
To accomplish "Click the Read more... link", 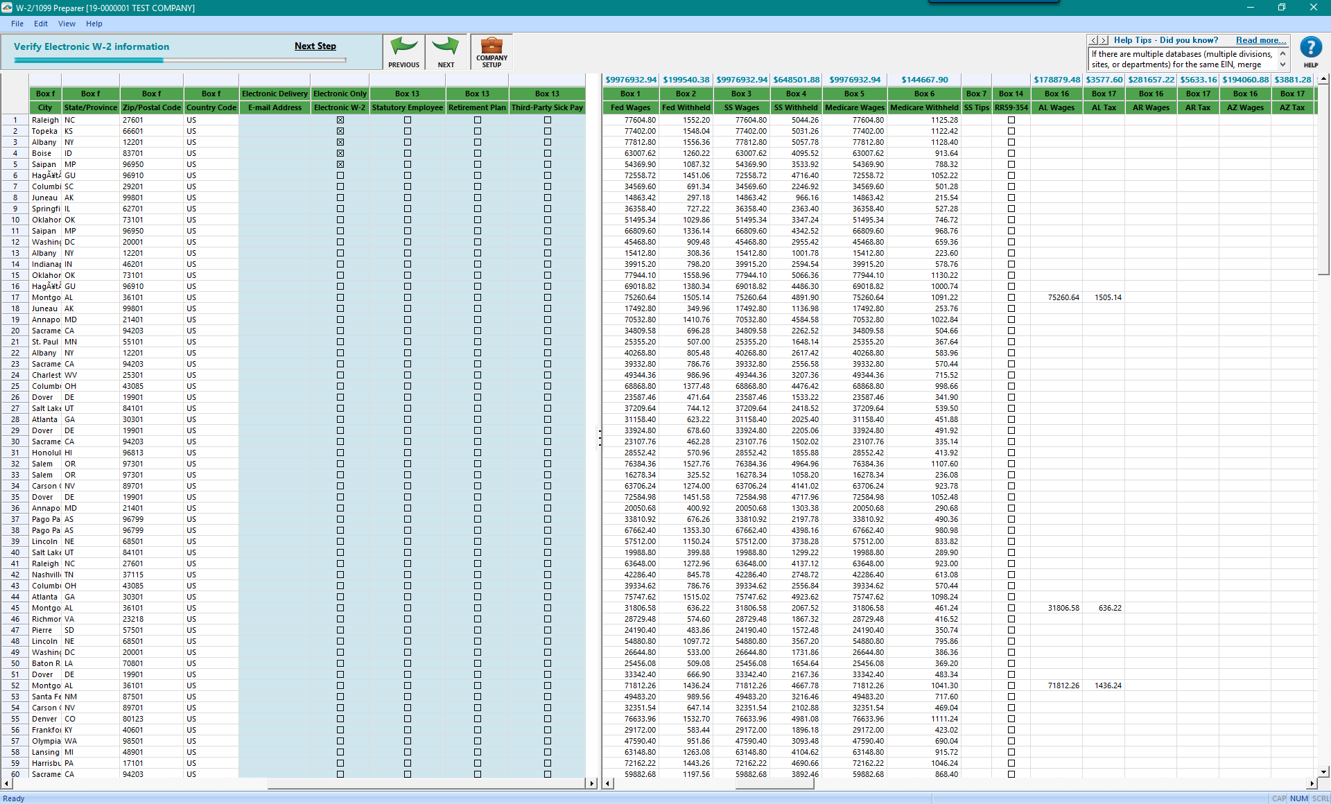I will pos(1260,40).
